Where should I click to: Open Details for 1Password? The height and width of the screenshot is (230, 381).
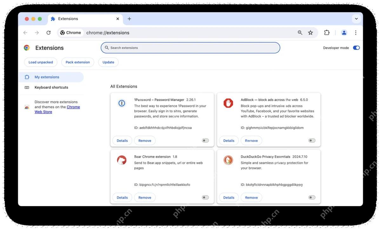(x=122, y=140)
